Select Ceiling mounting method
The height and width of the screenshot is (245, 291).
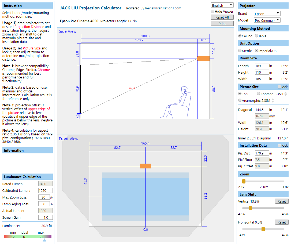240,36
